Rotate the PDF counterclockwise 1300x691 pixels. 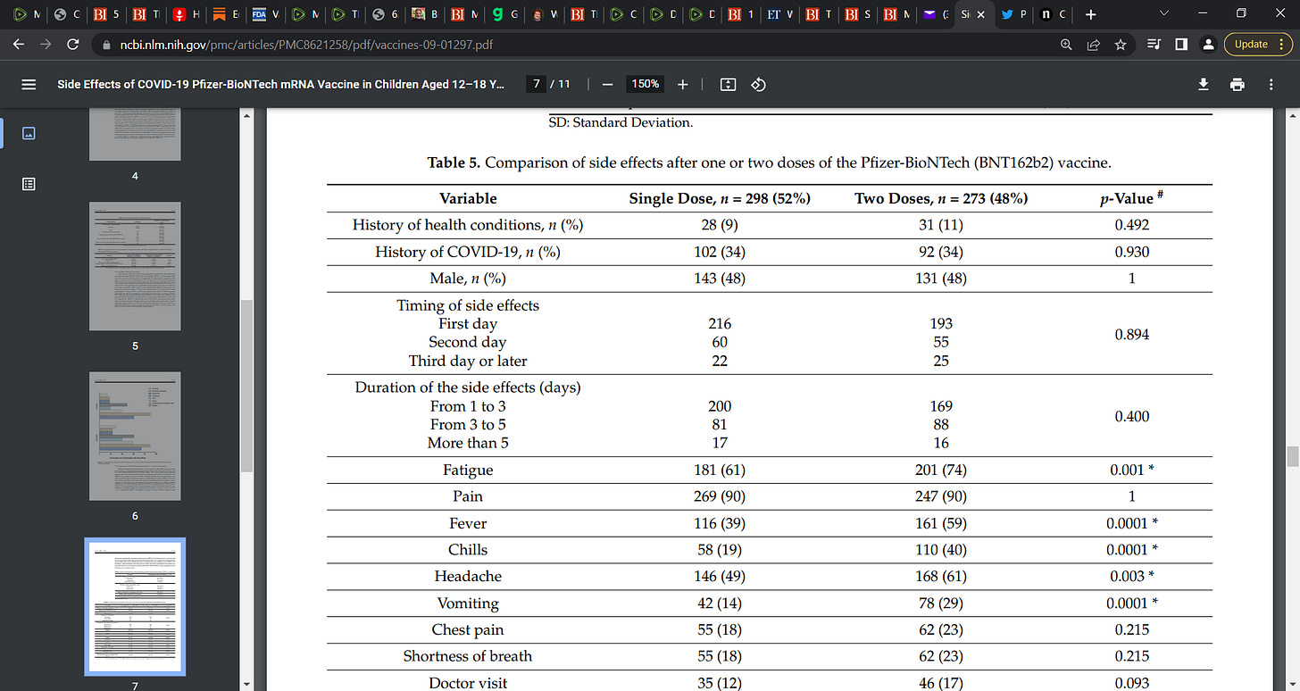tap(759, 84)
